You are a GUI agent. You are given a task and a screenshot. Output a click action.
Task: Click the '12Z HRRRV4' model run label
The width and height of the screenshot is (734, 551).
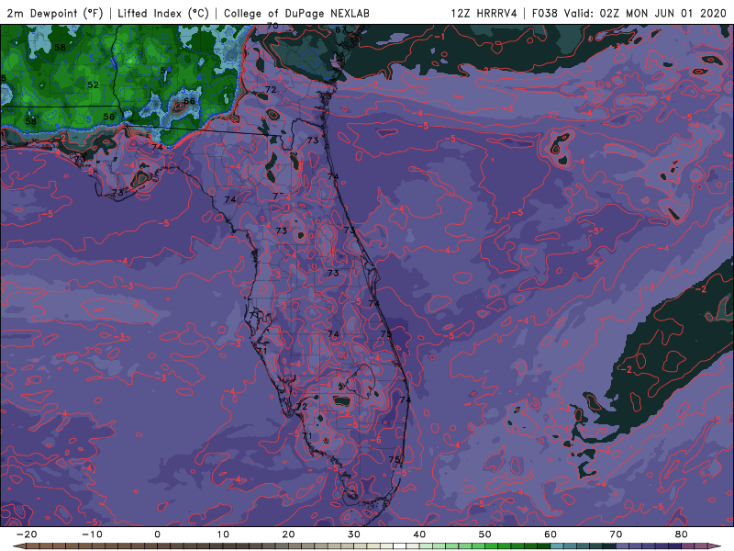point(484,13)
